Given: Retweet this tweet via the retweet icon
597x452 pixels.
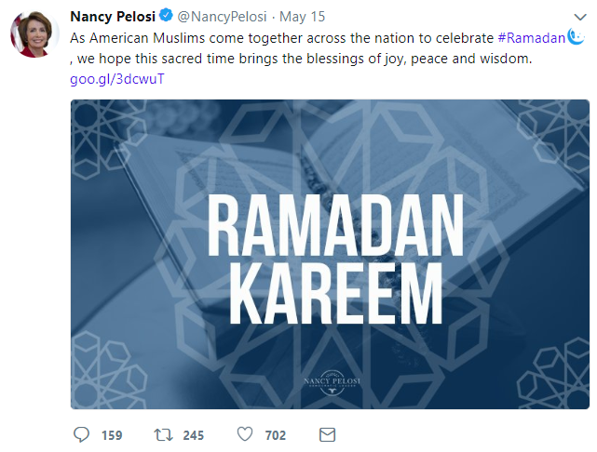Looking at the screenshot, I should 163,434.
